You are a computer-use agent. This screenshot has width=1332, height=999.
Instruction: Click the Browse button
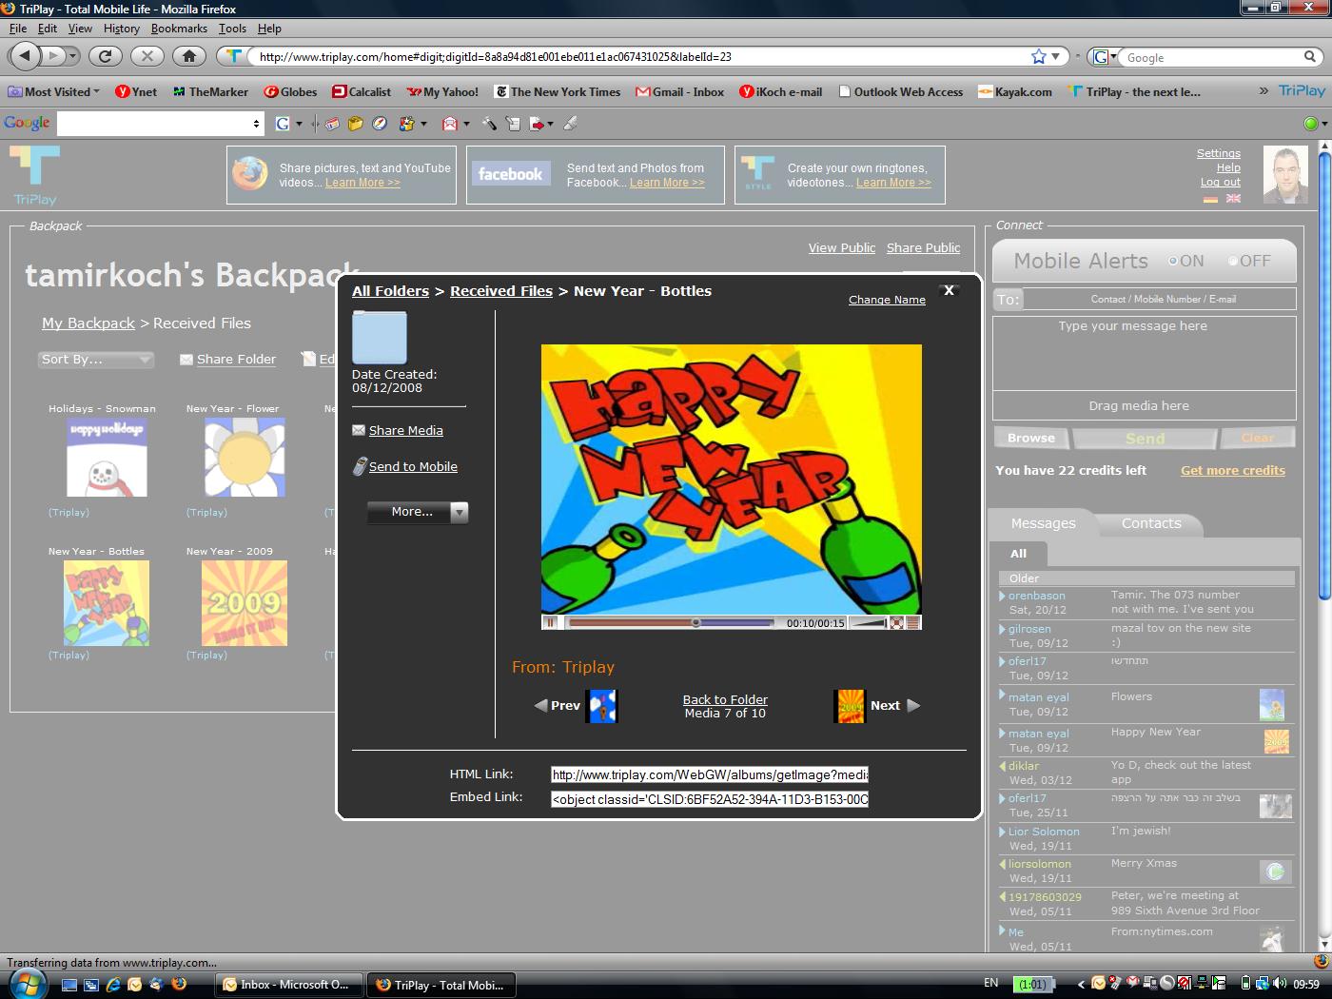1031,439
